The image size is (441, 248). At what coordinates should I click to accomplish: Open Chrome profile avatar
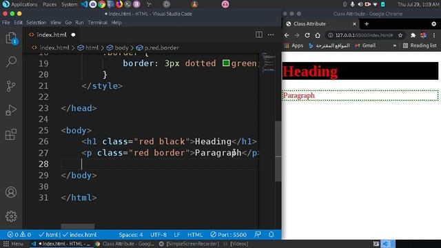point(423,35)
